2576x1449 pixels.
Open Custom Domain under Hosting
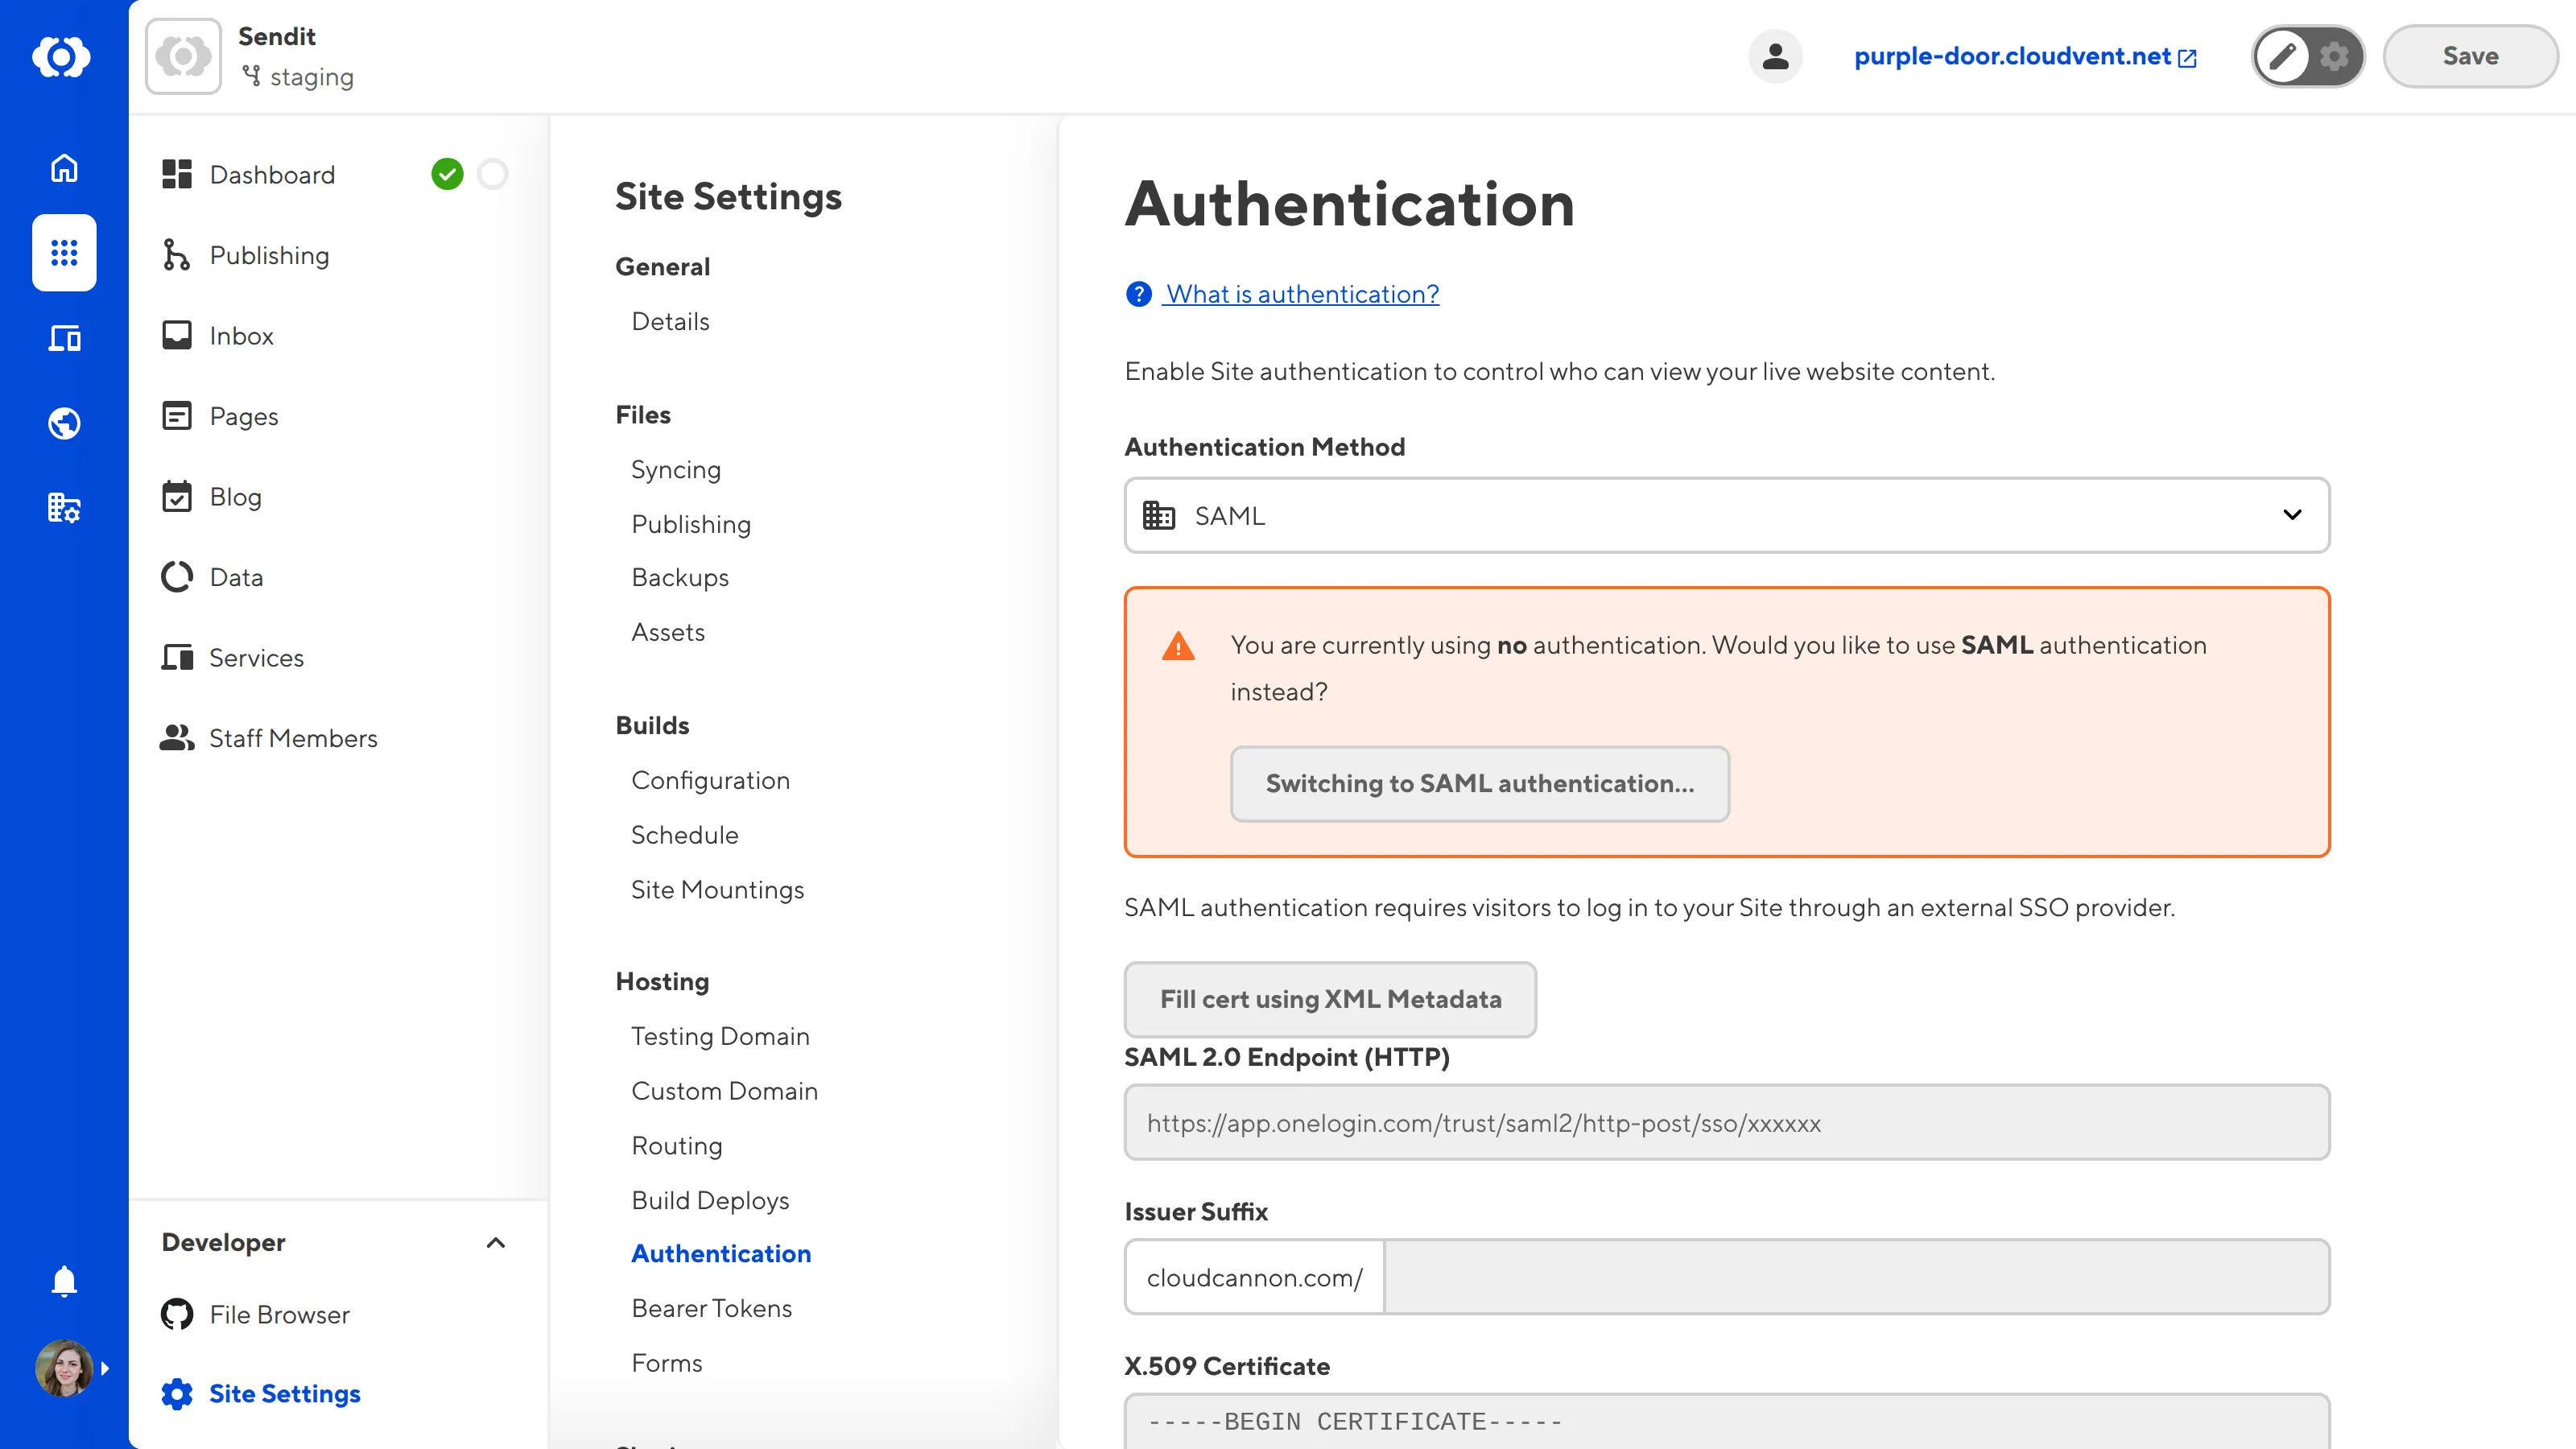pyautogui.click(x=725, y=1091)
